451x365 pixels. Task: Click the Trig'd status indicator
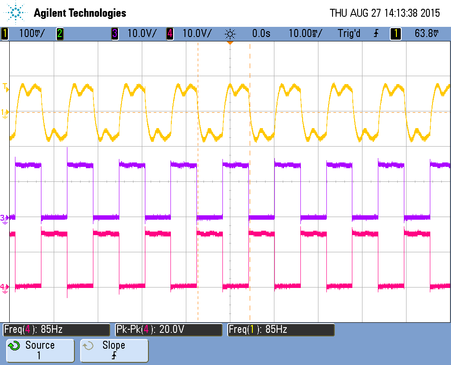pos(349,33)
